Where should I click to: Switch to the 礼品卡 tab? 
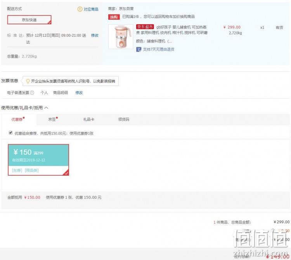click(x=89, y=119)
